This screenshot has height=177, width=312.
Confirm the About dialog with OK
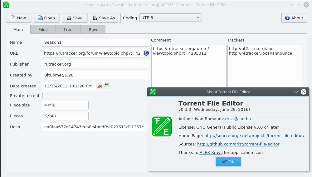(228, 162)
